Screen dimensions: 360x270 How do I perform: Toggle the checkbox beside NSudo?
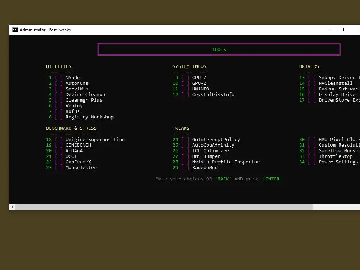point(59,78)
